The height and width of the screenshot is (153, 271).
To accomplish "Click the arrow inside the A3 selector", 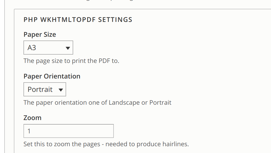I will click(x=68, y=48).
